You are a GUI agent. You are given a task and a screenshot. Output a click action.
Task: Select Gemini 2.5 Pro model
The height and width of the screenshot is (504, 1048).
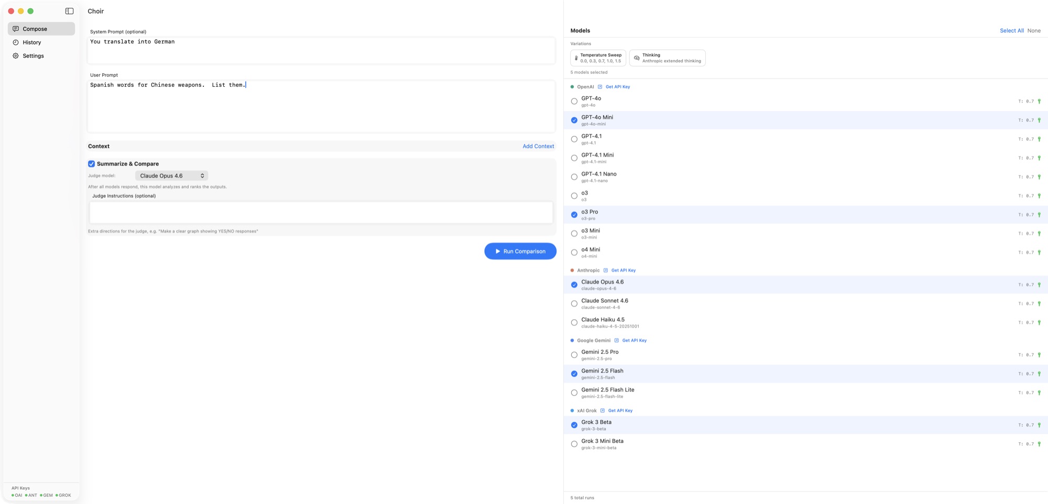(x=574, y=355)
